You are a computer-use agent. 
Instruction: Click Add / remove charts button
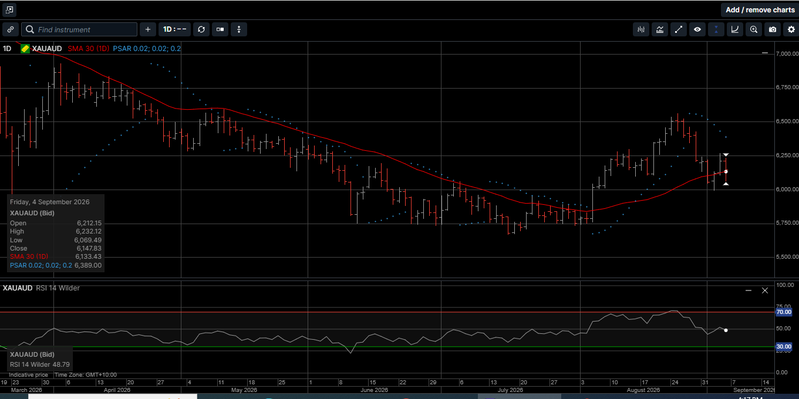(760, 10)
